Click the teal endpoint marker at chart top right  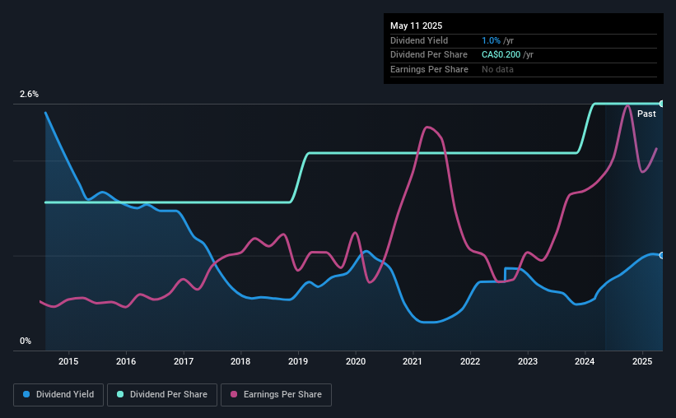662,104
